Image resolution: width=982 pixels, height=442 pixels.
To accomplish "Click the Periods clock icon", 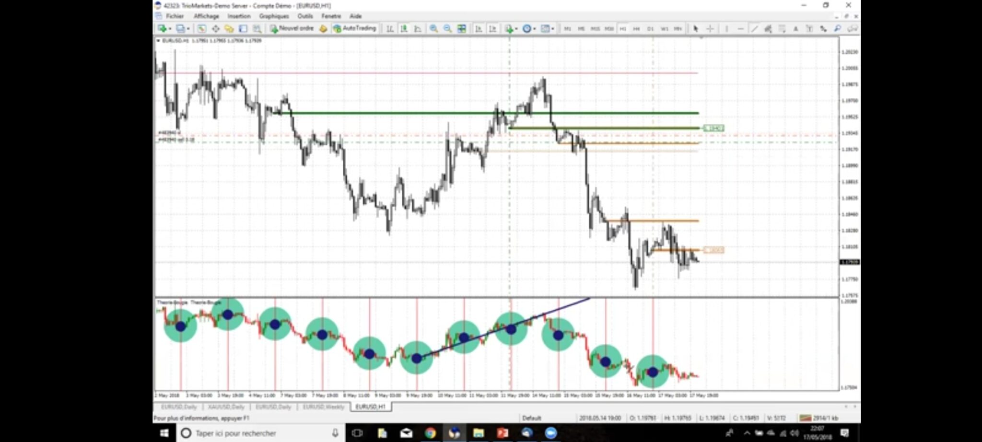I will tap(526, 29).
